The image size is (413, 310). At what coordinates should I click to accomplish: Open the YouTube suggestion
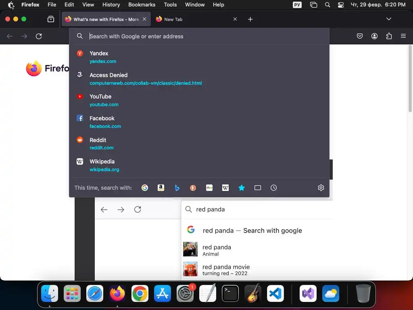(199, 100)
